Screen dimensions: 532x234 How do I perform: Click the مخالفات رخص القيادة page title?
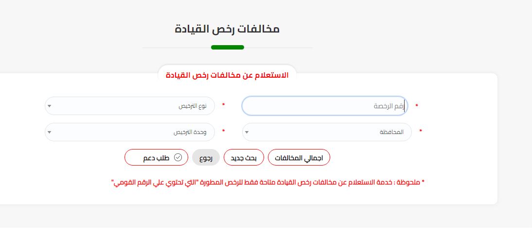(x=227, y=29)
